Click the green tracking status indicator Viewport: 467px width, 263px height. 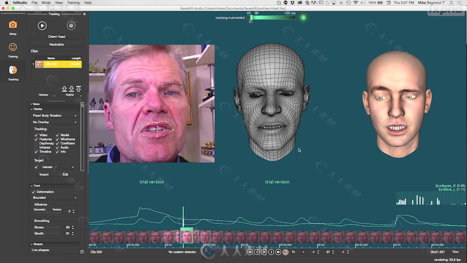[x=303, y=18]
